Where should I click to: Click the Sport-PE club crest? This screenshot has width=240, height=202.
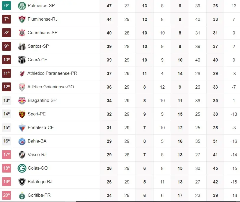22,114
